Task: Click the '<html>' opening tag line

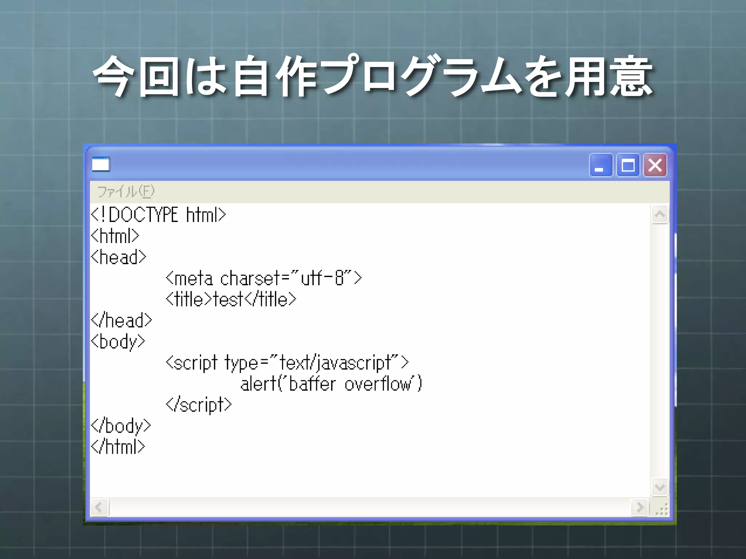Action: pyautogui.click(x=115, y=236)
